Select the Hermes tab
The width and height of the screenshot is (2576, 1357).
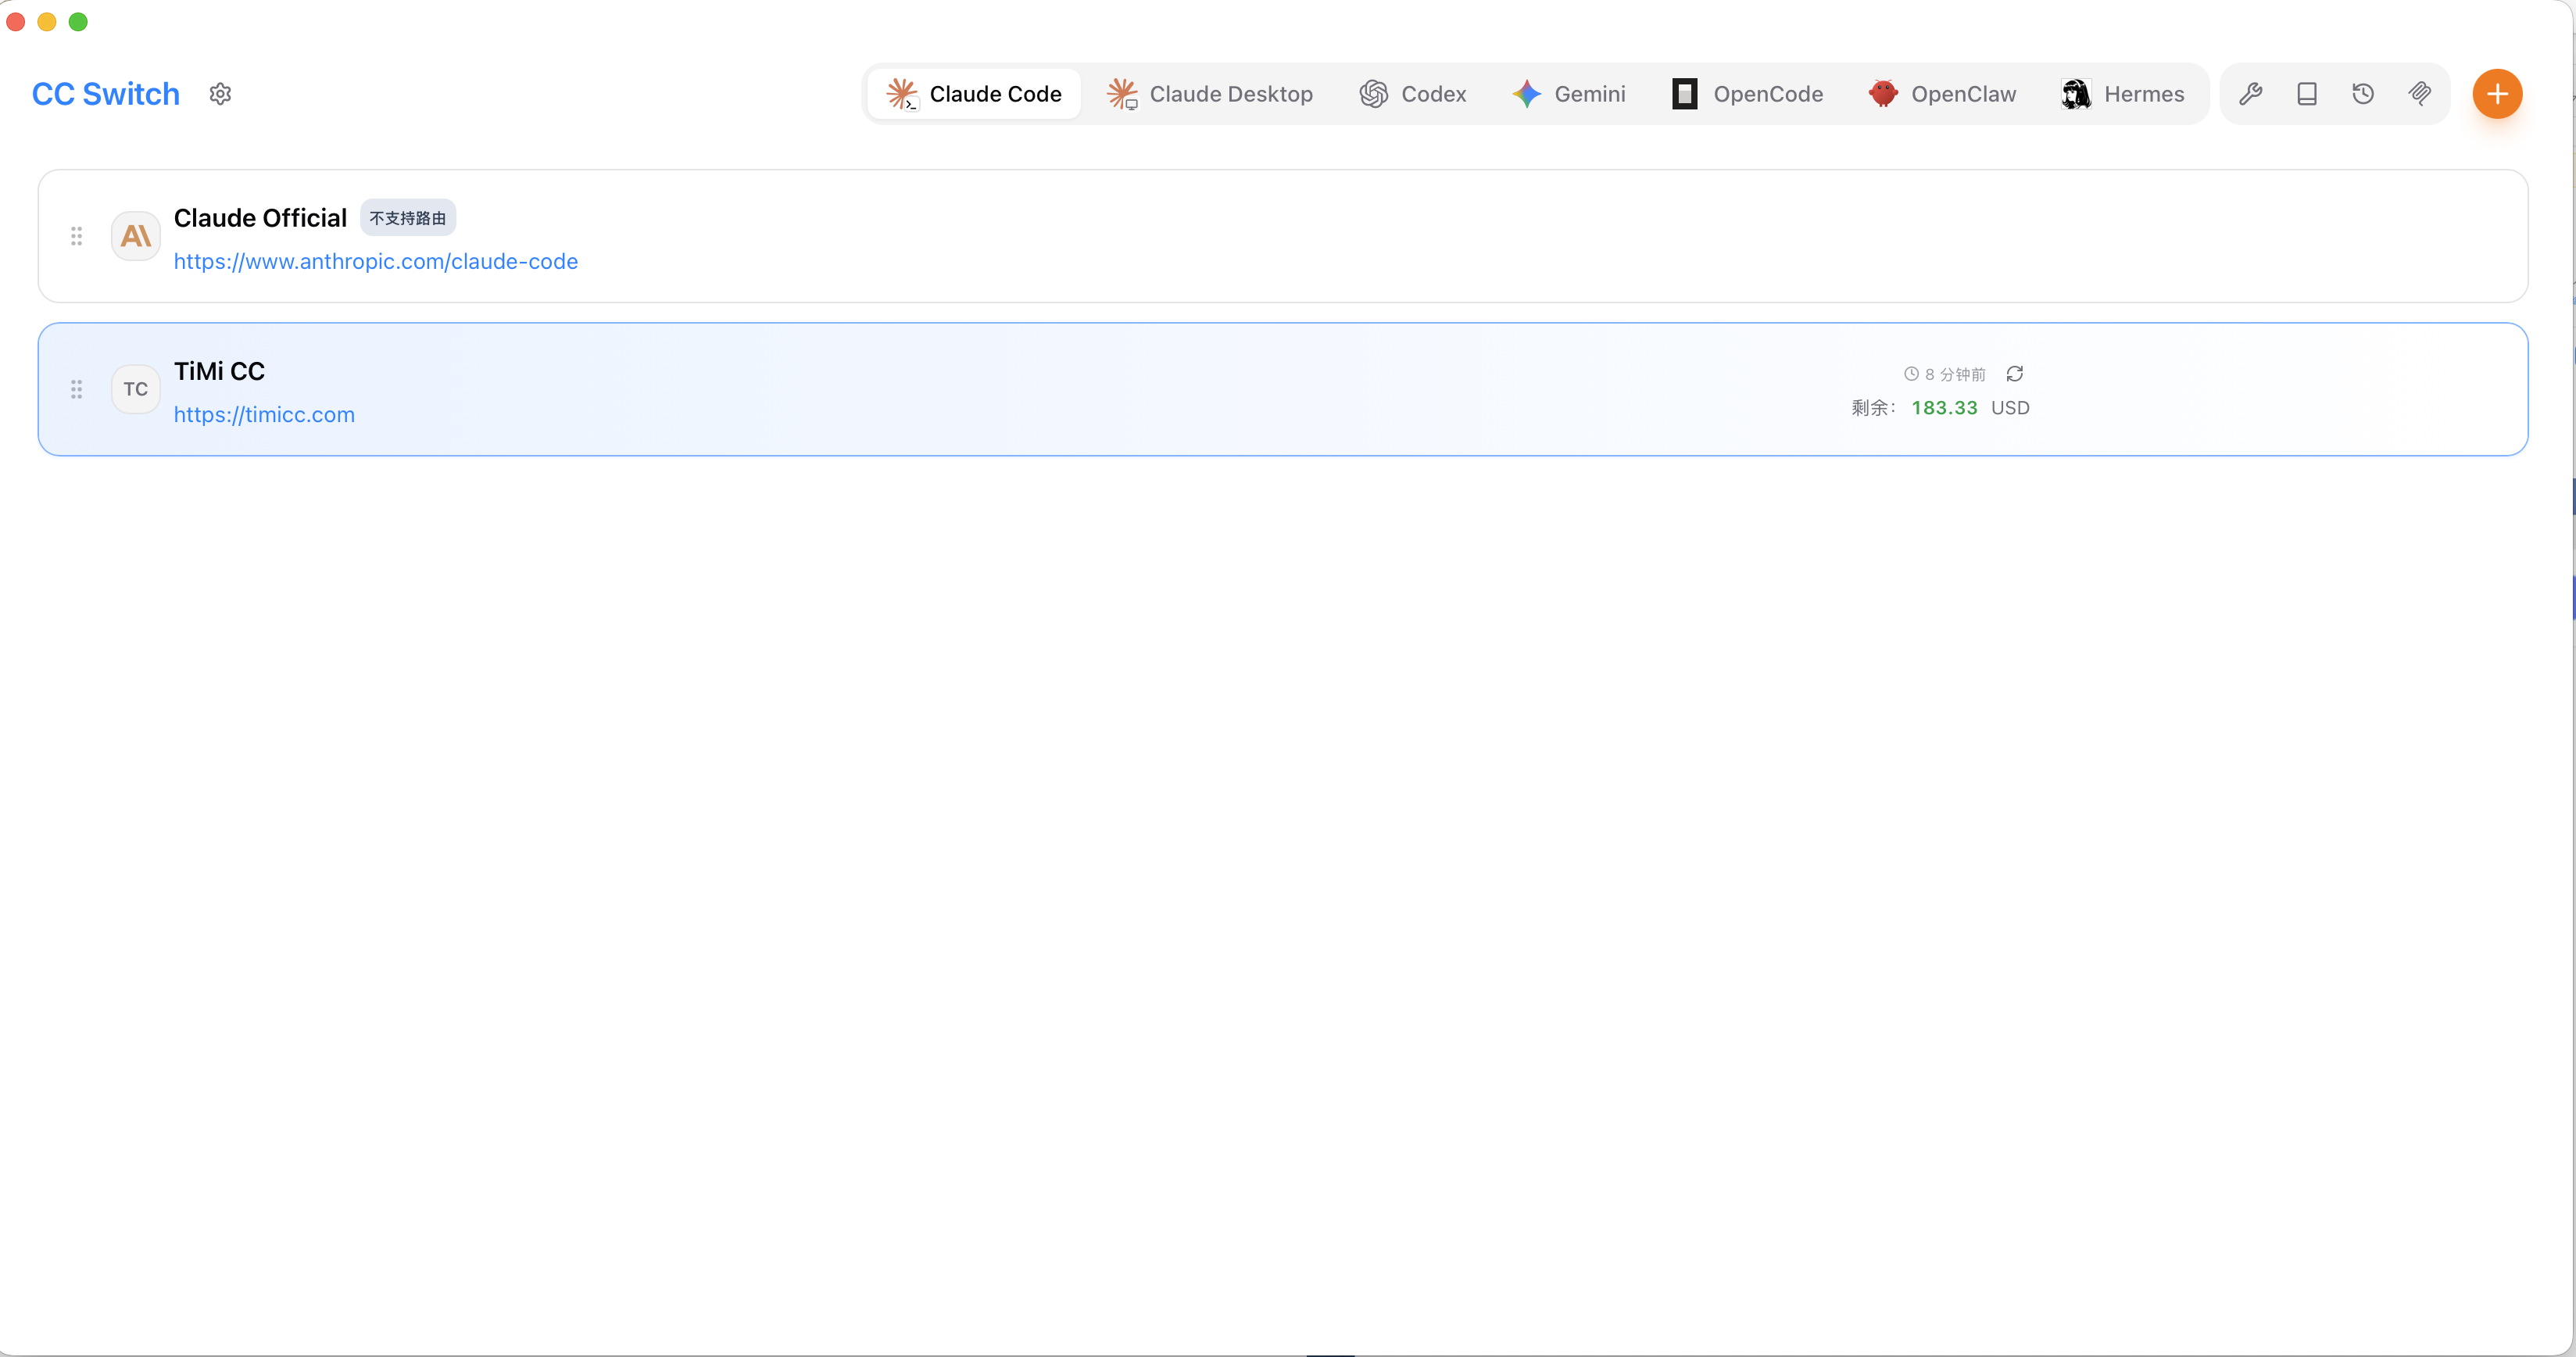point(2123,94)
